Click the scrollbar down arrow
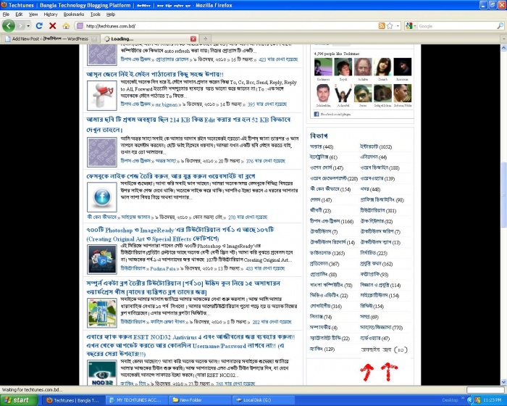The height and width of the screenshot is (406, 507). [503, 382]
